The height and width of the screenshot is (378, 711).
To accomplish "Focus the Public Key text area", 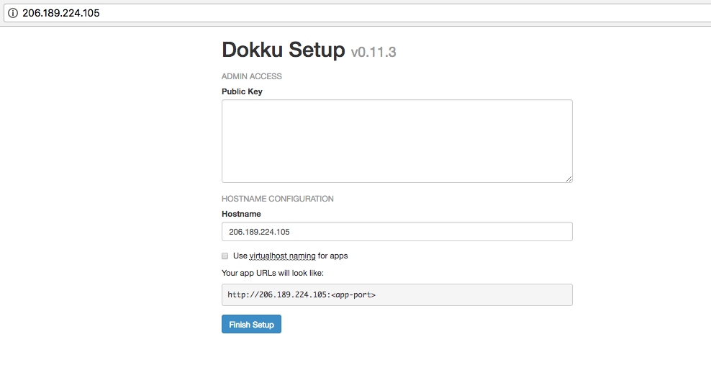I will click(397, 140).
